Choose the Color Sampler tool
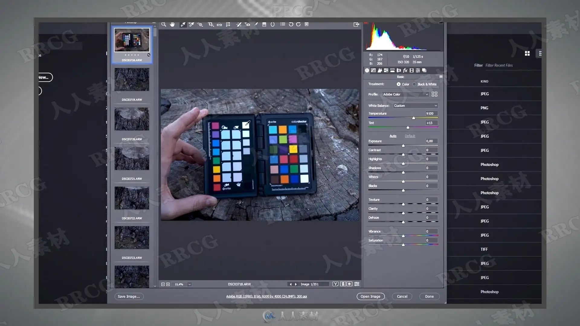This screenshot has height=326, width=580. tap(192, 24)
